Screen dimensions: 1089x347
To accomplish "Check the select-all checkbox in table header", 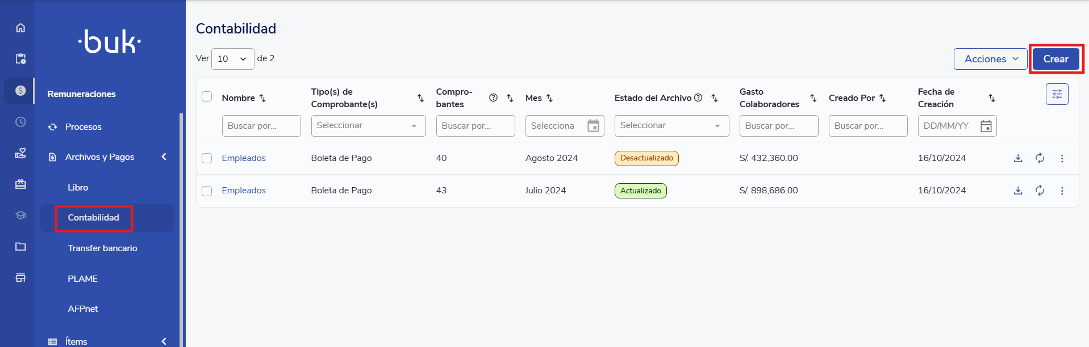I will pos(207,96).
